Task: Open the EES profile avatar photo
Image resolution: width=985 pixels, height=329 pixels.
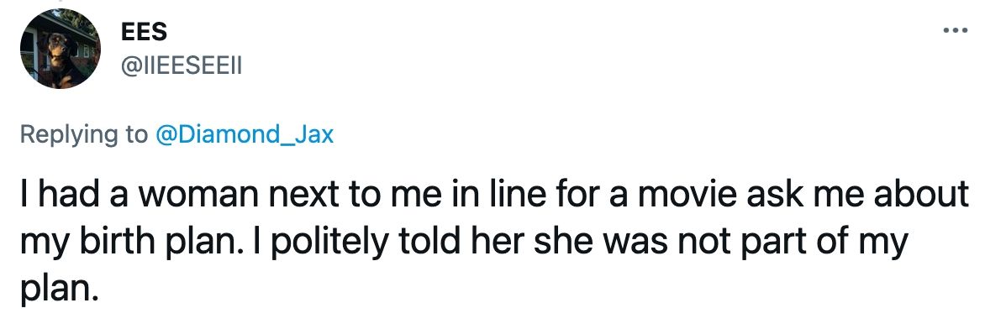Action: coord(61,49)
